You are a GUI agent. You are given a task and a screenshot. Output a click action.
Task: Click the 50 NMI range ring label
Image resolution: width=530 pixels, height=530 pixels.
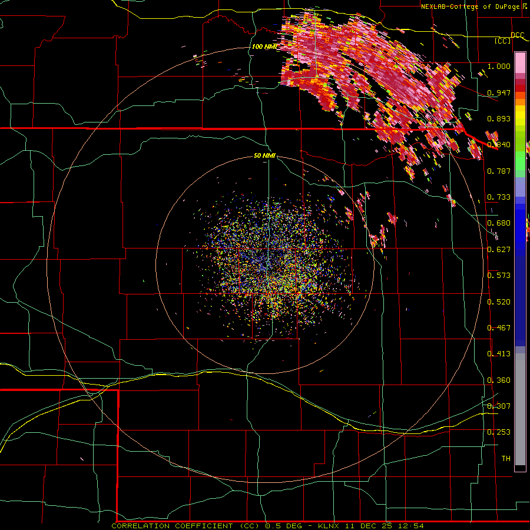click(264, 155)
